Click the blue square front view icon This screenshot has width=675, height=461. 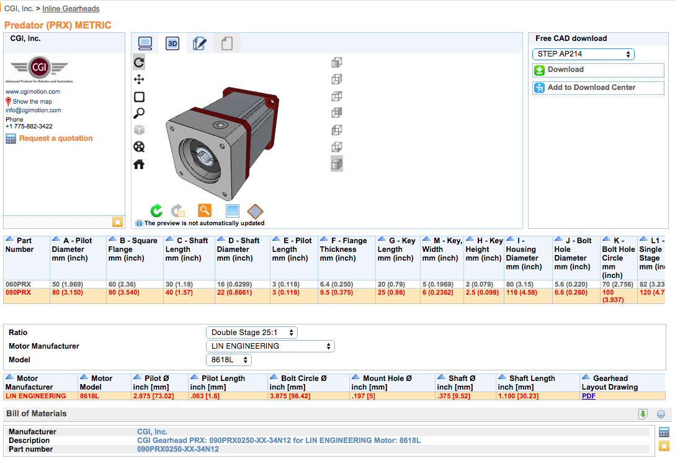pos(233,210)
